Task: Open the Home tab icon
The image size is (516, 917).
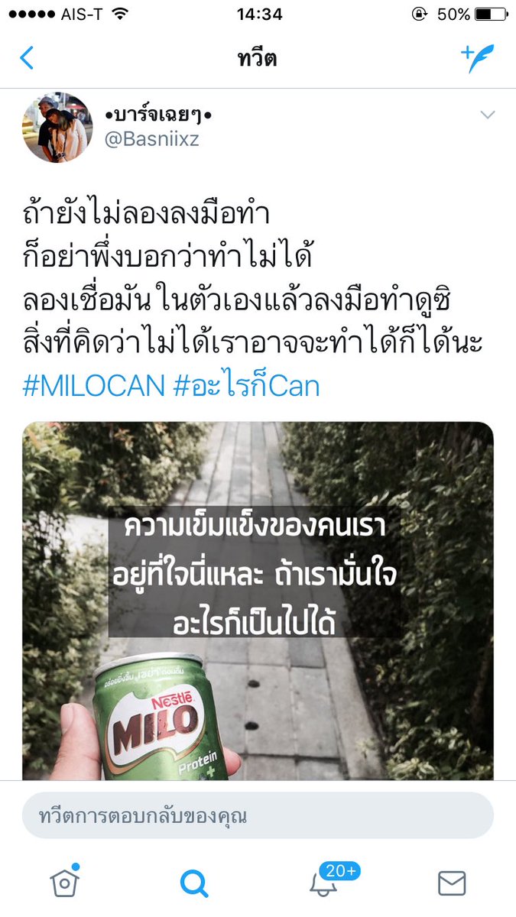Action: pos(64,881)
